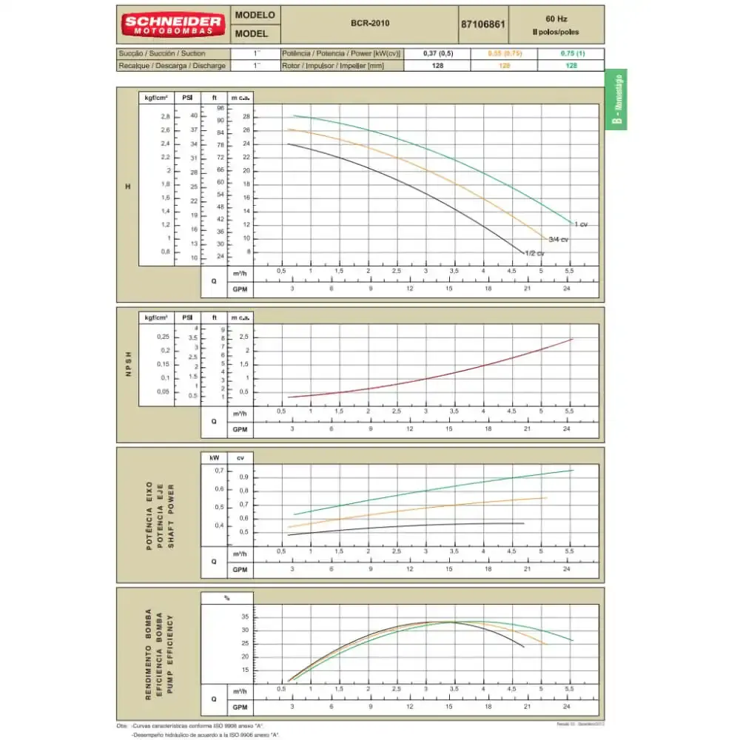This screenshot has height=740, width=740.
Task: Click the PSI column header in head chart
Action: pyautogui.click(x=187, y=98)
